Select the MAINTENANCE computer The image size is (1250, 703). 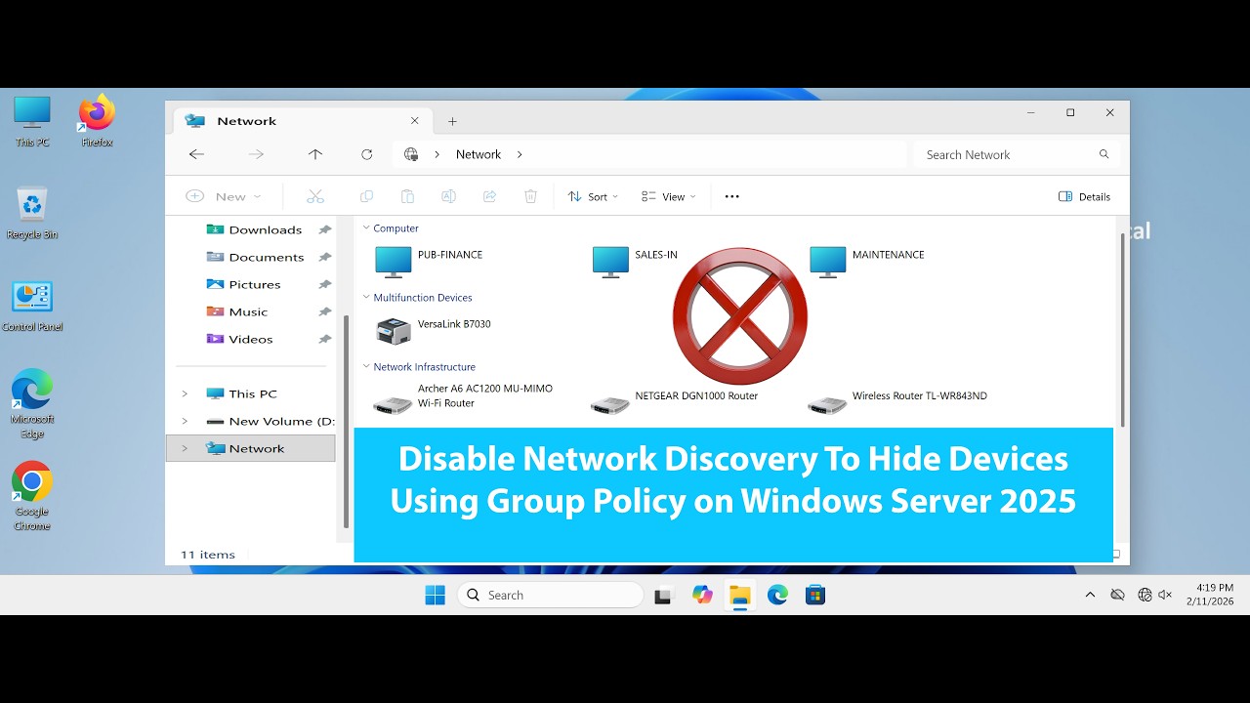867,262
